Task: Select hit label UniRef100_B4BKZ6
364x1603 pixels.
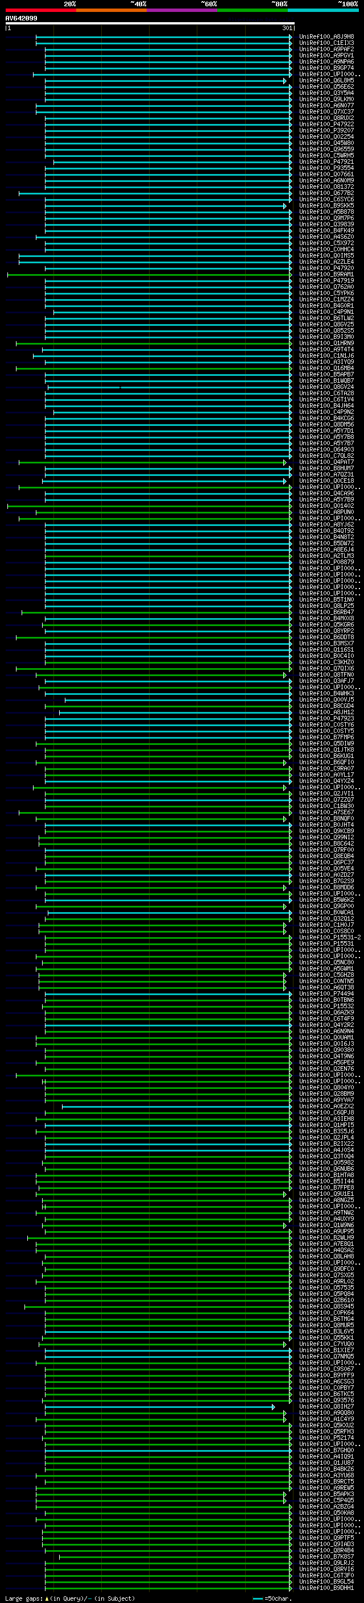Action: 326,1469
